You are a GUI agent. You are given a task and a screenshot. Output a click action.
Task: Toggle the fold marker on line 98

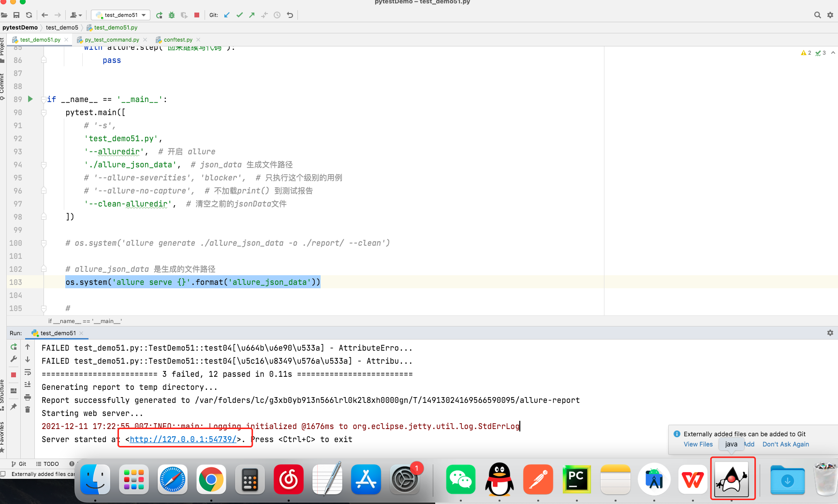coord(44,217)
